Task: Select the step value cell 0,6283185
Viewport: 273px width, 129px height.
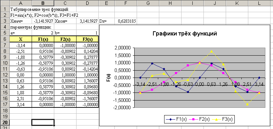Action: (126, 21)
